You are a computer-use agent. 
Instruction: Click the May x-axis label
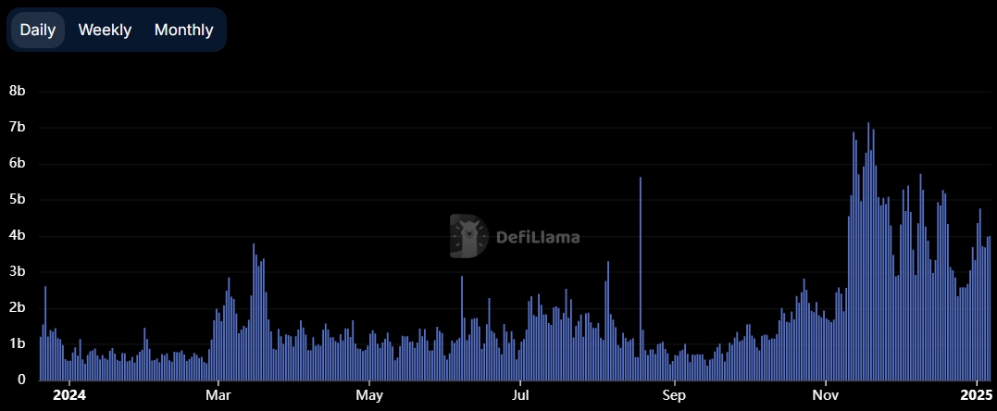[x=368, y=396]
